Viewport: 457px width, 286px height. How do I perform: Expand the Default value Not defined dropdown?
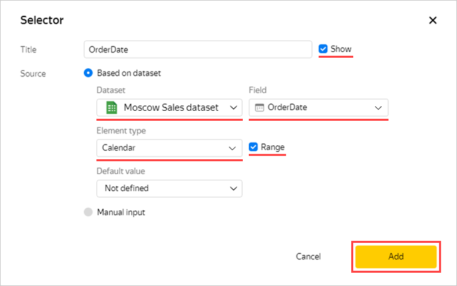tap(169, 188)
